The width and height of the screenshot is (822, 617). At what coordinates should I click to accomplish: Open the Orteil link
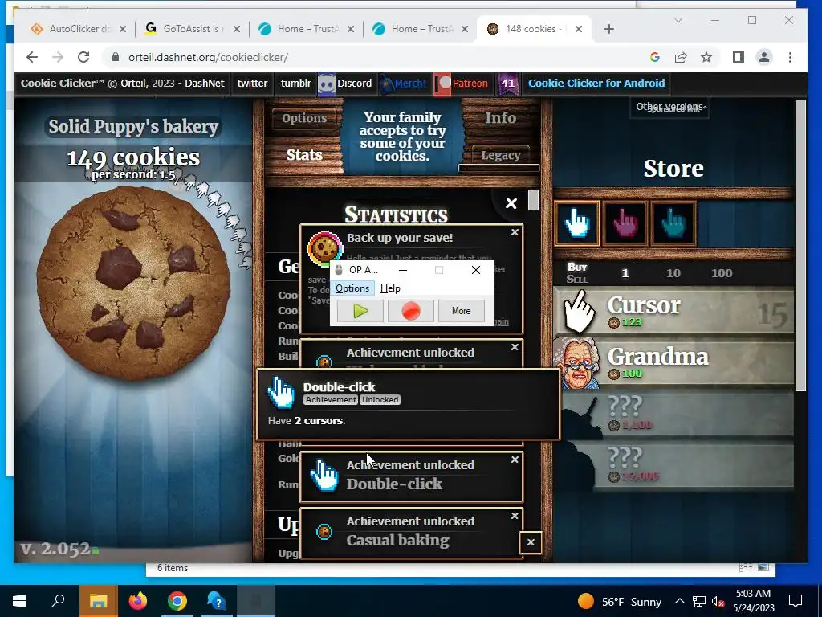tap(132, 83)
